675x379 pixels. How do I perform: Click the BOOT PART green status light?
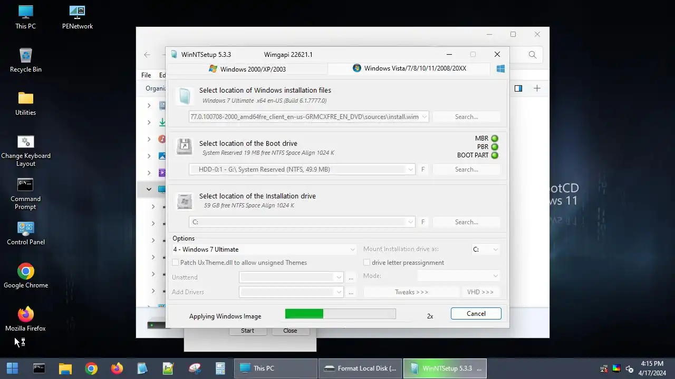click(495, 155)
